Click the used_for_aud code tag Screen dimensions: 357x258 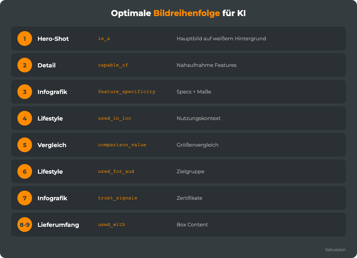click(116, 171)
